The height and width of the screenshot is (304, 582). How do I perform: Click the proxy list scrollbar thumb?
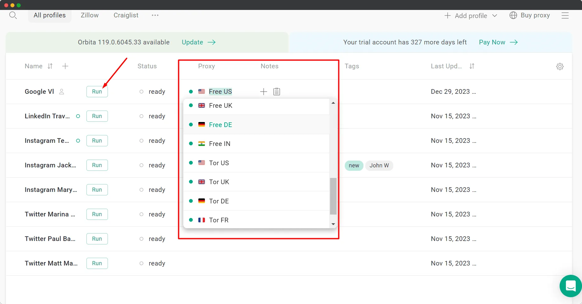tap(333, 196)
